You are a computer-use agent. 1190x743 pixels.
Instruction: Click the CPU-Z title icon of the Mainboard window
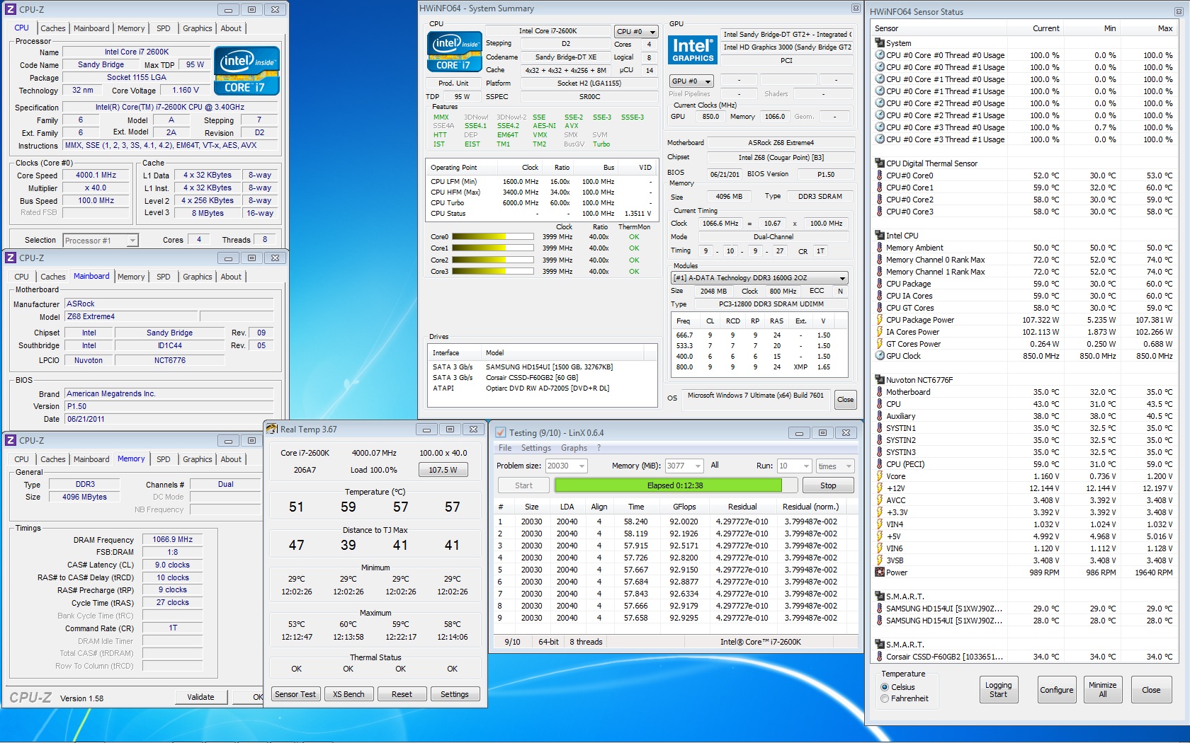11,258
